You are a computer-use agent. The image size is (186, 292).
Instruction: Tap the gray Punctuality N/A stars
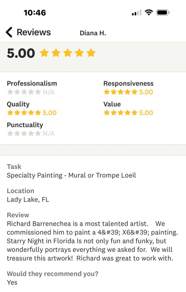click(x=24, y=133)
